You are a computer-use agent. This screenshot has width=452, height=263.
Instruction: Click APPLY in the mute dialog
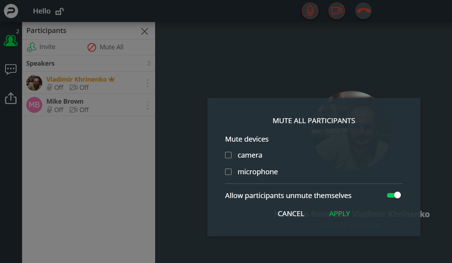pos(339,214)
